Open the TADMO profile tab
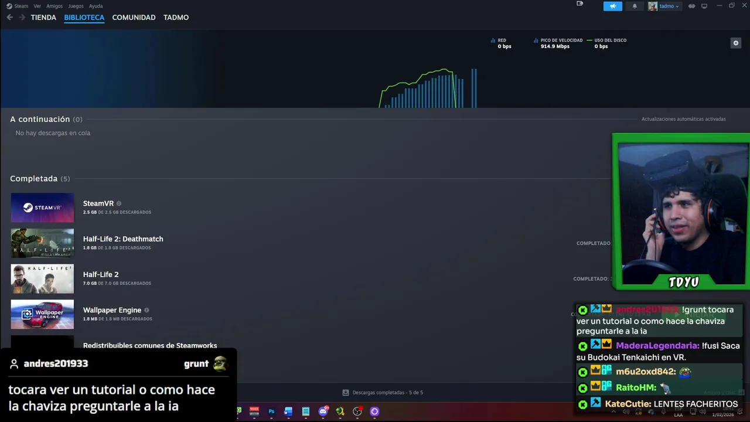Viewport: 750px width, 422px height. coord(176,18)
